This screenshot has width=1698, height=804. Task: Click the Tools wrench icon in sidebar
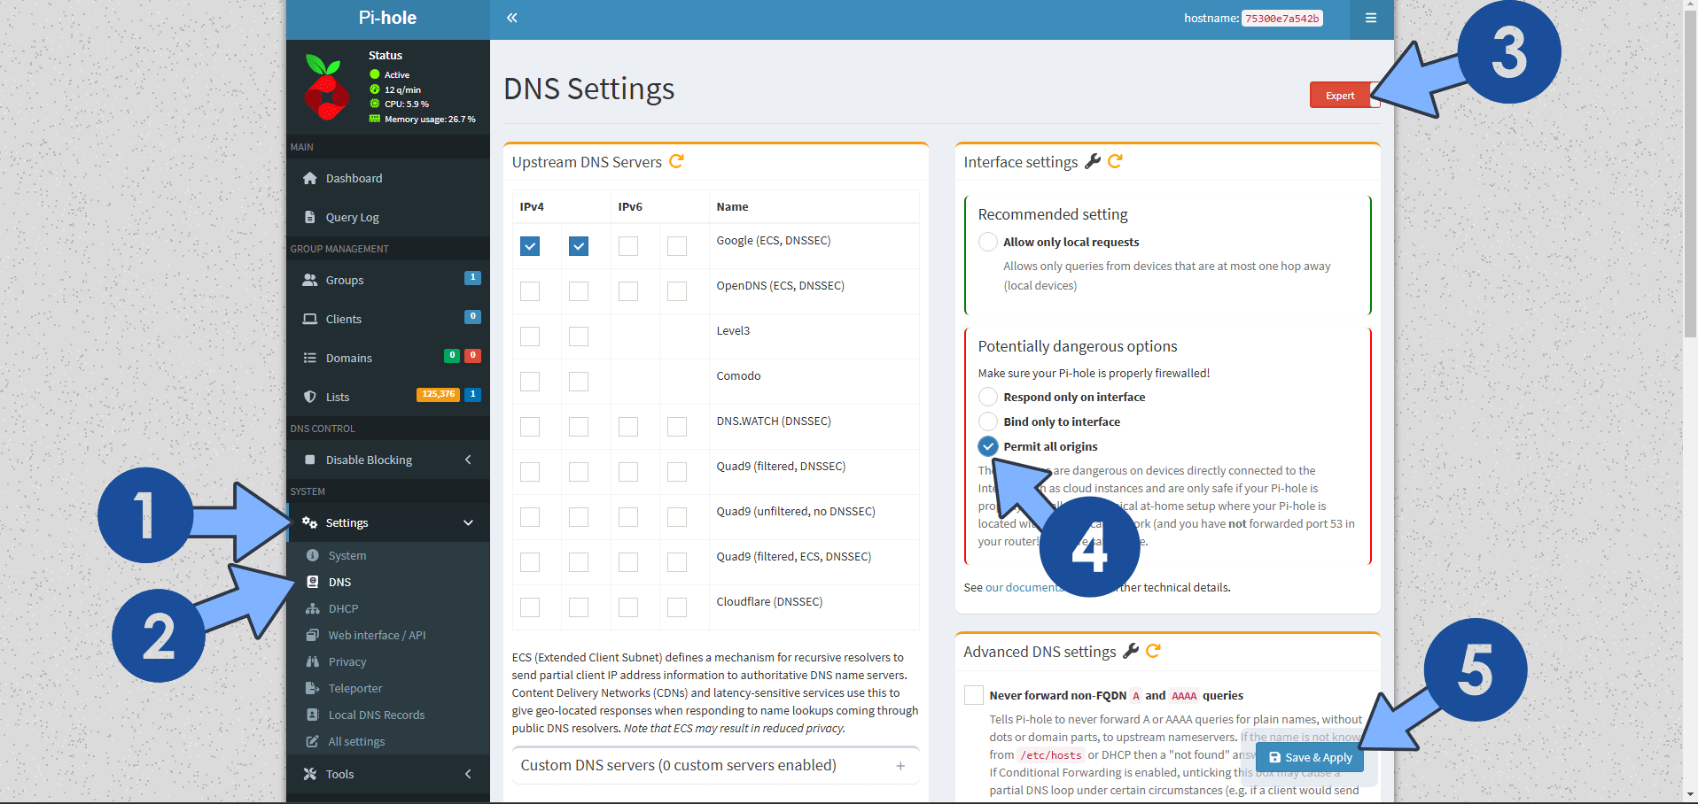pyautogui.click(x=310, y=774)
